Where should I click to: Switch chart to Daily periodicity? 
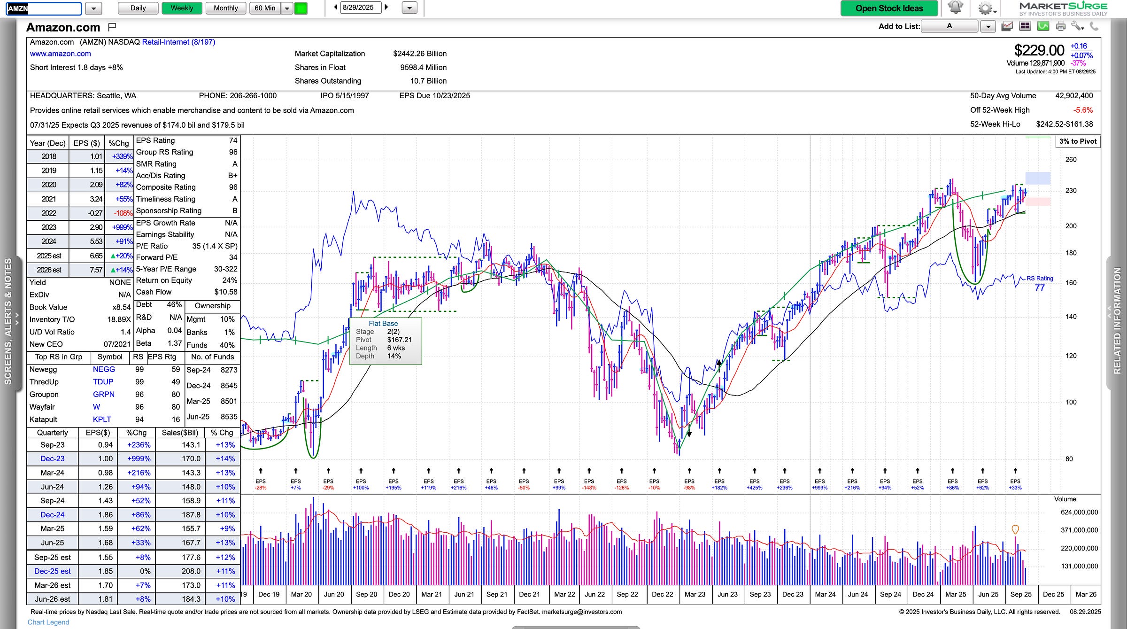[x=138, y=8]
